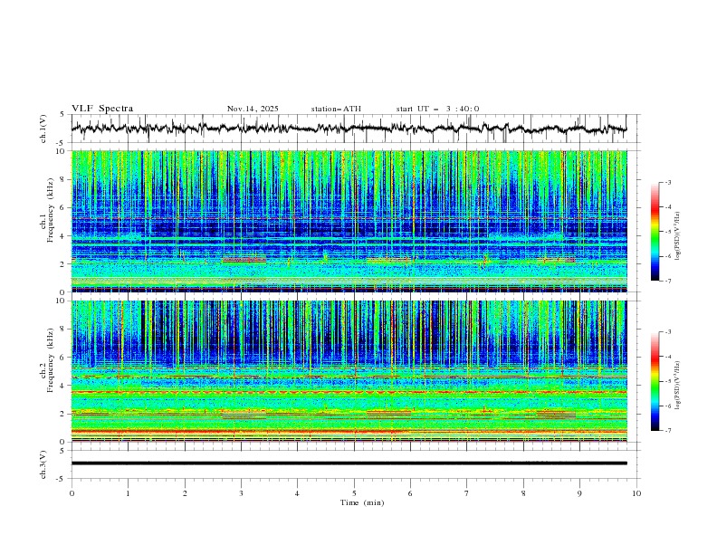Click the 'ch.1(V)' axis label
This screenshot has width=717, height=554.
tap(43, 129)
